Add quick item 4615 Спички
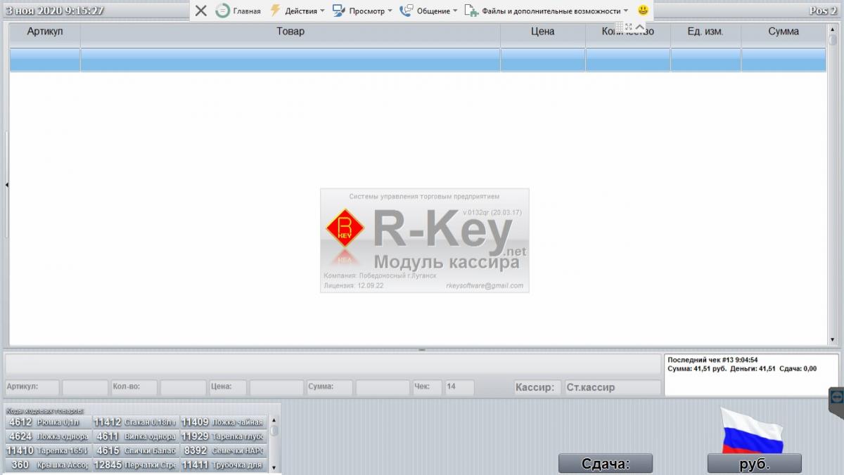Screen dimensions: 844x475 [x=135, y=450]
